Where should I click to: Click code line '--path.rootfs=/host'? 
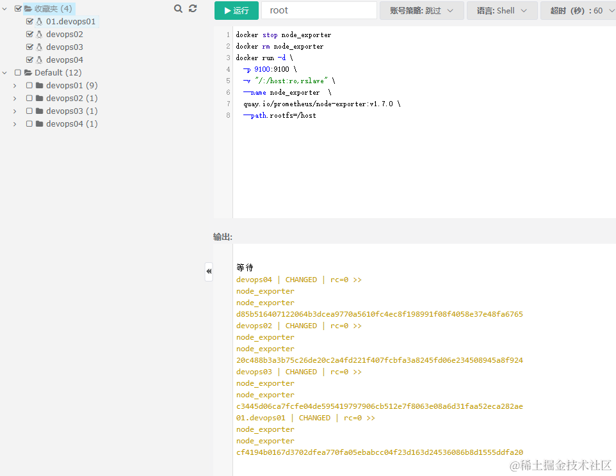tap(280, 115)
